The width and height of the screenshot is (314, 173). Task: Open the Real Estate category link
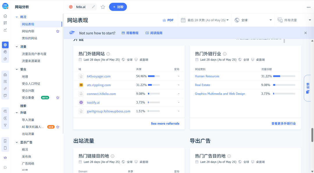[x=202, y=85]
